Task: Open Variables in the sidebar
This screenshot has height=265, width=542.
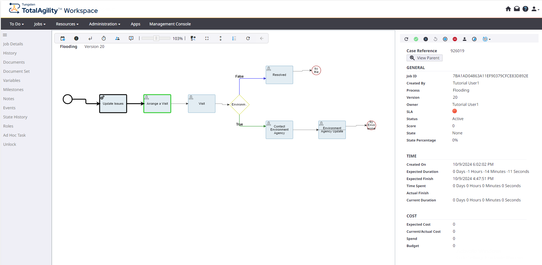Action: tap(12, 80)
